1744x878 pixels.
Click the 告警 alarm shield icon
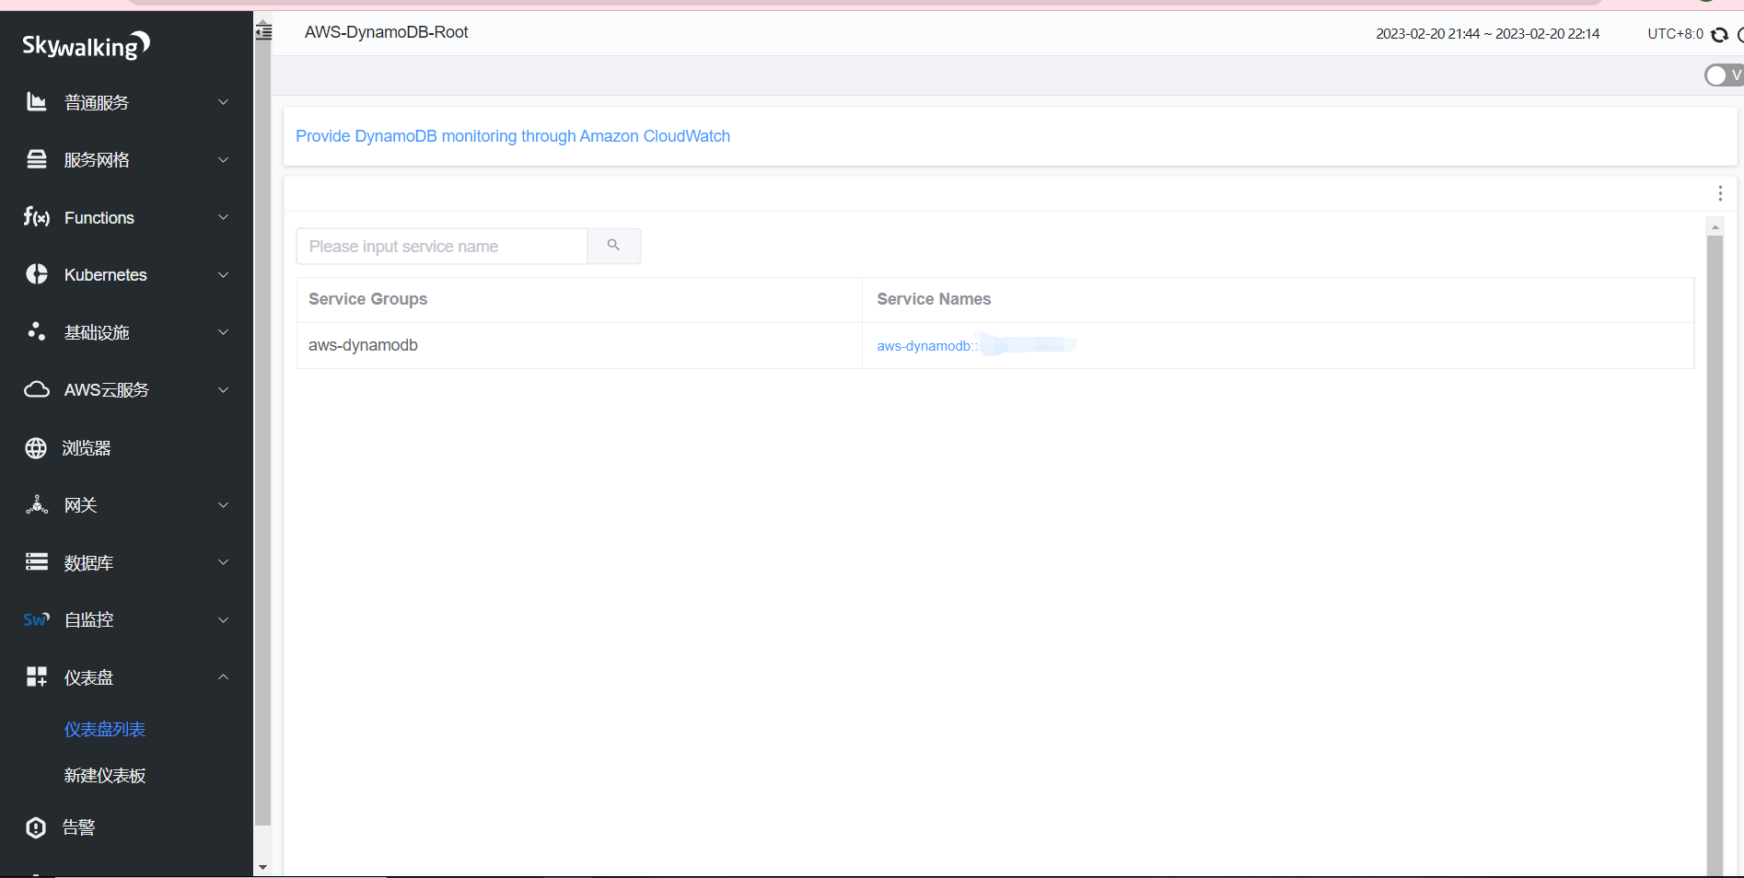36,827
